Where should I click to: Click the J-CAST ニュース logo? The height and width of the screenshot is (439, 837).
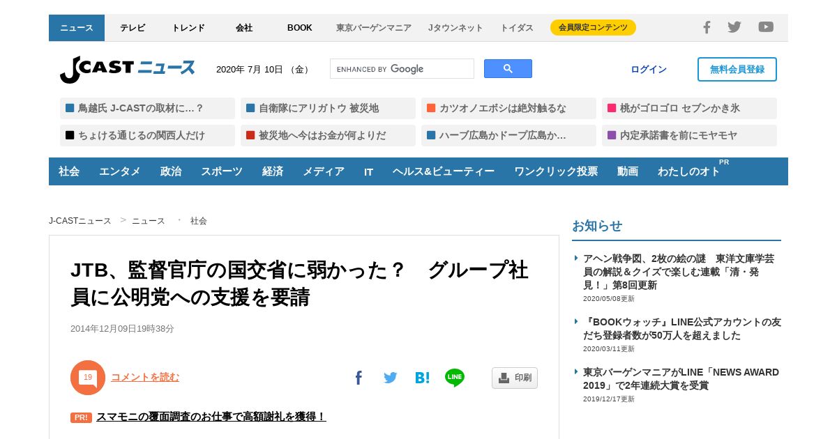click(x=127, y=69)
